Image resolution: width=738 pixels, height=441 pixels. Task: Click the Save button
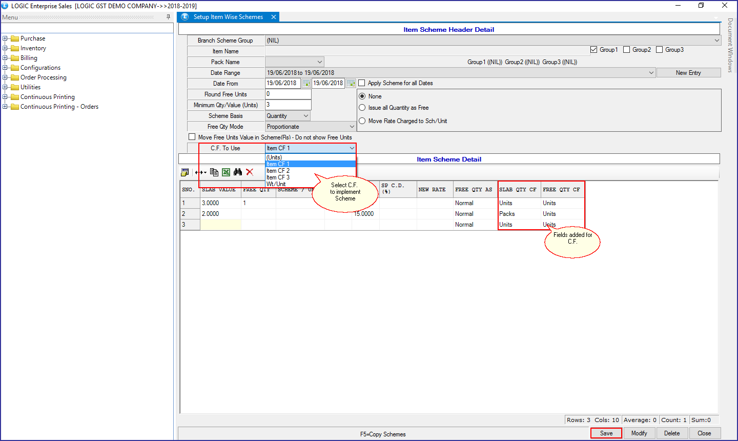click(x=606, y=433)
